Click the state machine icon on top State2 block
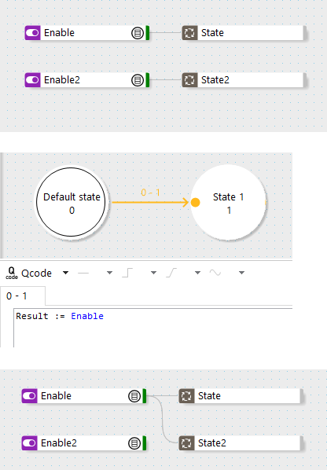 (x=189, y=80)
